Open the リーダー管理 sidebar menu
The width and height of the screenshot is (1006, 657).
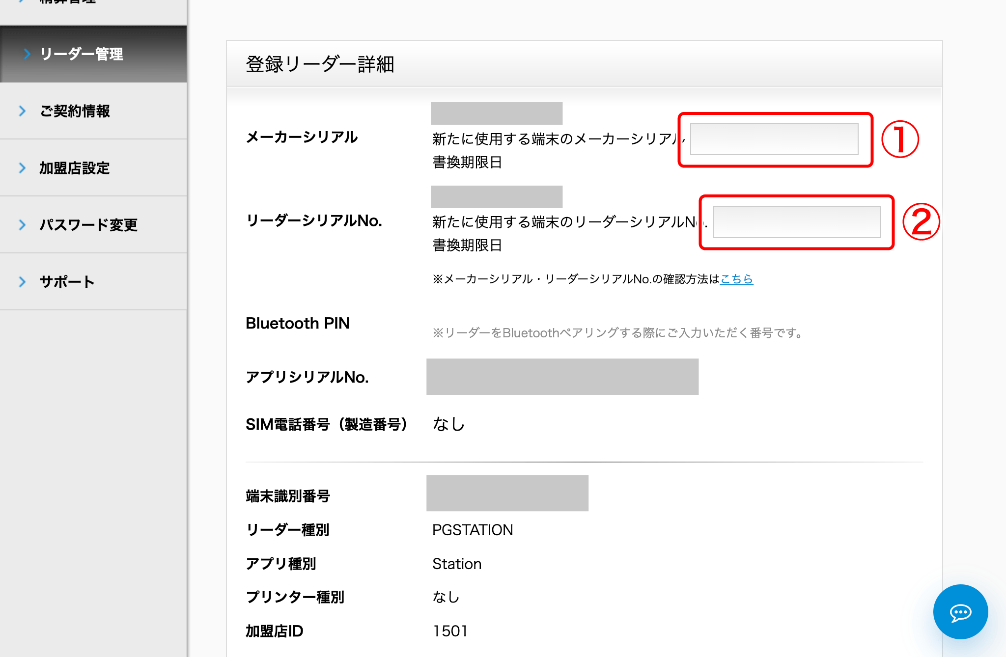93,54
